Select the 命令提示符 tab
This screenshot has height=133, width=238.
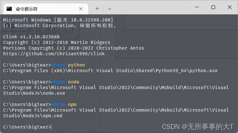pyautogui.click(x=46, y=9)
